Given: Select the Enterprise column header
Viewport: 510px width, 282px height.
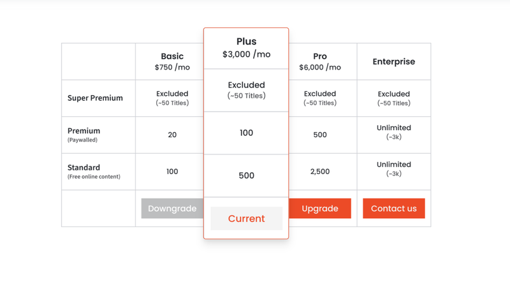Looking at the screenshot, I should click(x=394, y=62).
